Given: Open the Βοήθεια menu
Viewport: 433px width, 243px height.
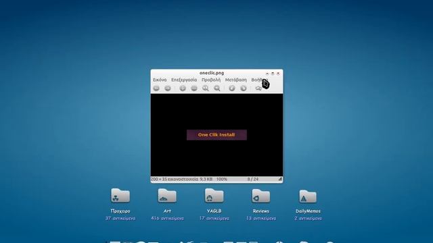Looking at the screenshot, I should tap(259, 80).
